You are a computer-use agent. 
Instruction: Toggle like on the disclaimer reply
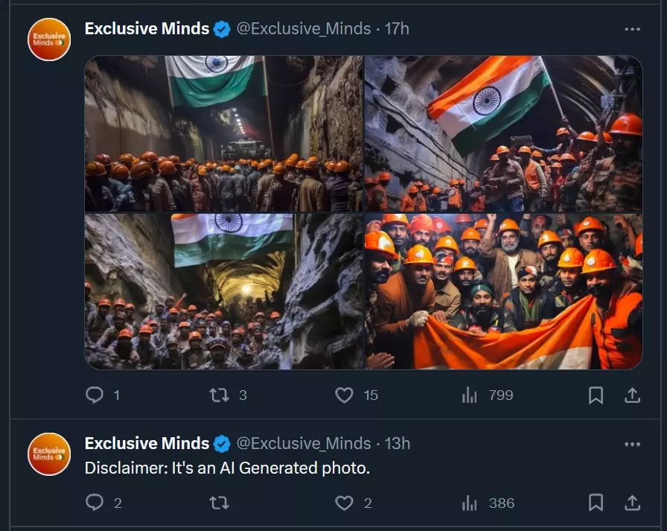click(x=345, y=503)
